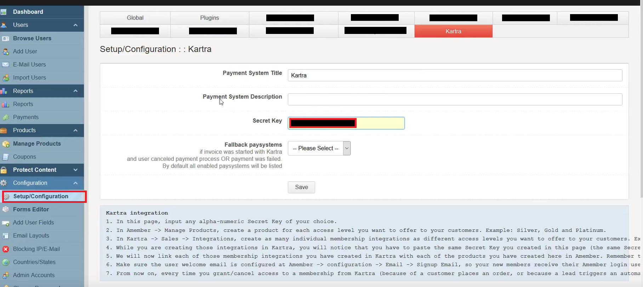Open Blocking IP/E-Mail page

(x=36, y=249)
